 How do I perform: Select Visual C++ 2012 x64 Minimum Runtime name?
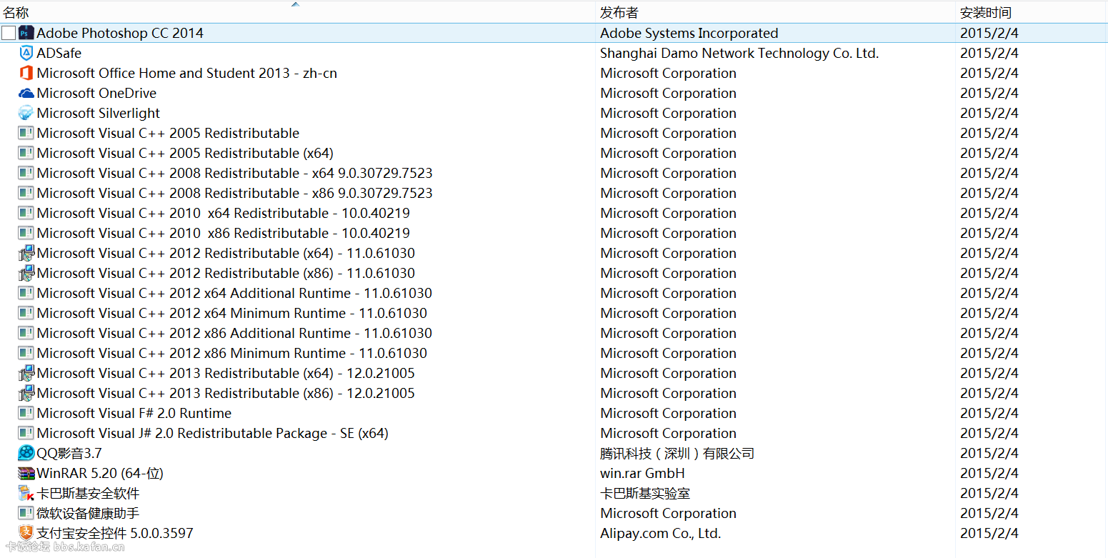point(232,313)
